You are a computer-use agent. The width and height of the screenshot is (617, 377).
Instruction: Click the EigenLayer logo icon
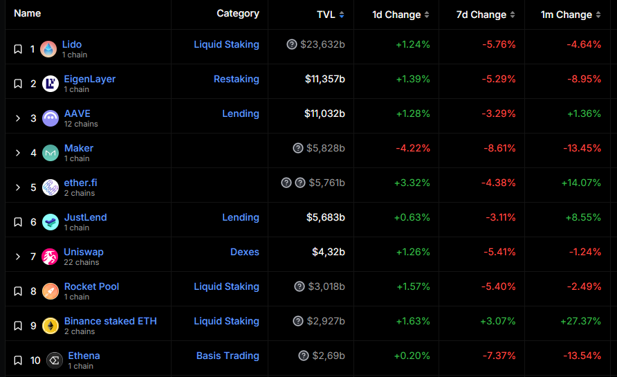[x=50, y=84]
